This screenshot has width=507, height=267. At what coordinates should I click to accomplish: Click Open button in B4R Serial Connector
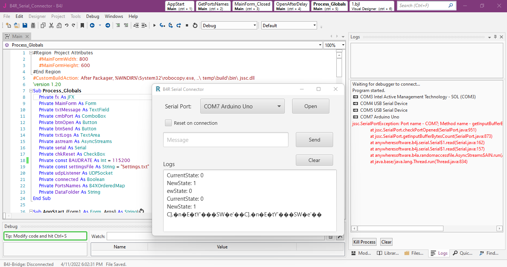(311, 106)
